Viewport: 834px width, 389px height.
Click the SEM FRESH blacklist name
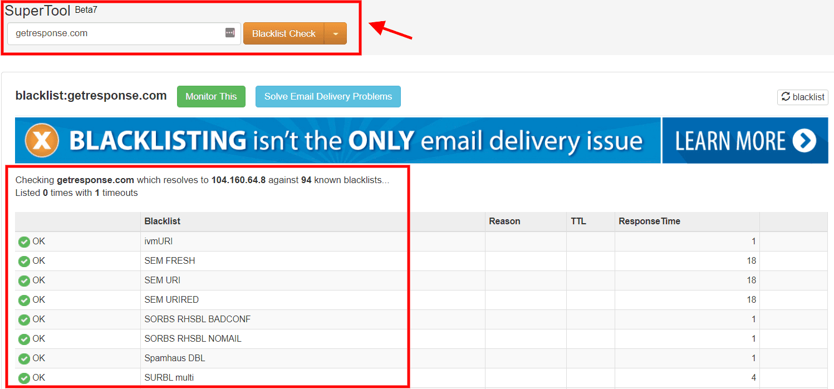click(x=169, y=260)
